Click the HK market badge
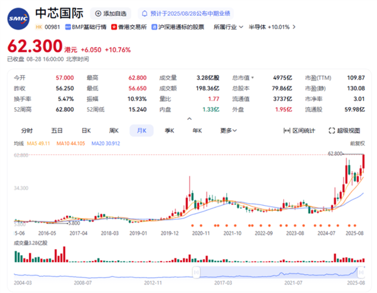The width and height of the screenshot is (377, 293). tap(39, 27)
